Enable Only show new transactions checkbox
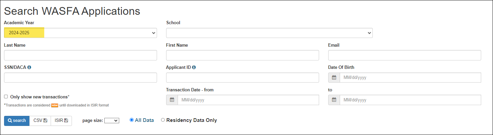 [6, 97]
